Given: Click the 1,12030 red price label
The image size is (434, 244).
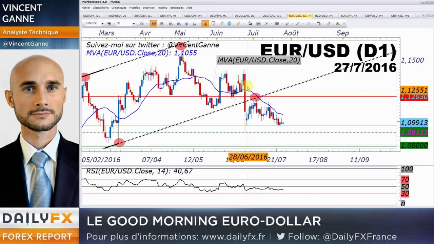Looking at the screenshot, I should (x=414, y=97).
